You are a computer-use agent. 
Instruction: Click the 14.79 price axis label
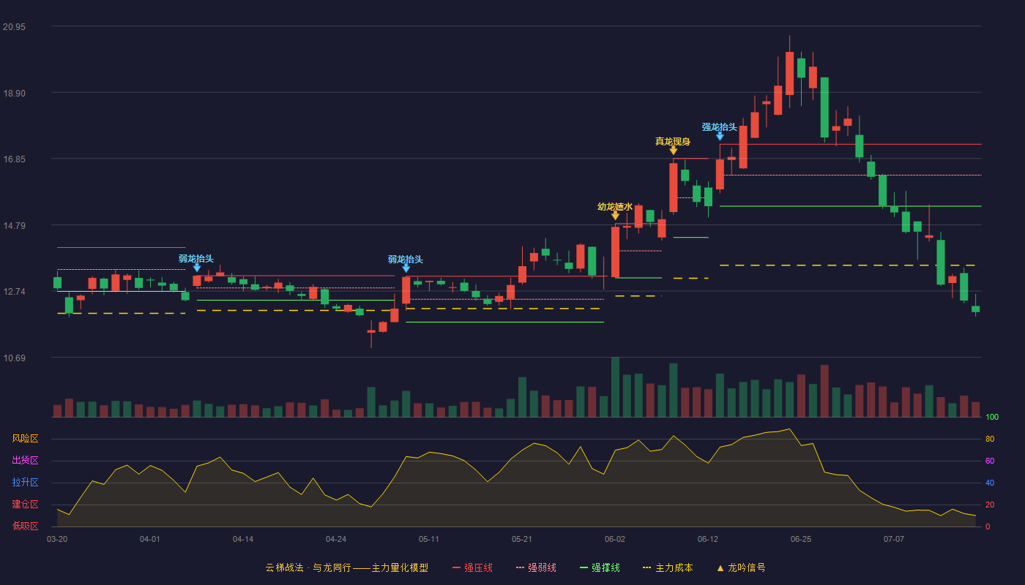point(14,226)
